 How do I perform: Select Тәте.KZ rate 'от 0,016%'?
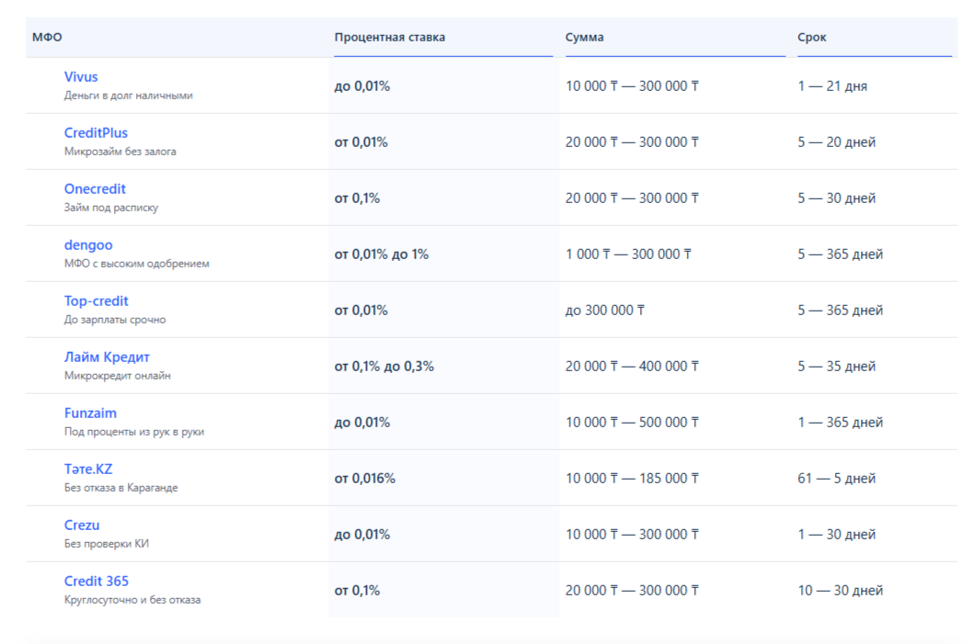(x=364, y=479)
